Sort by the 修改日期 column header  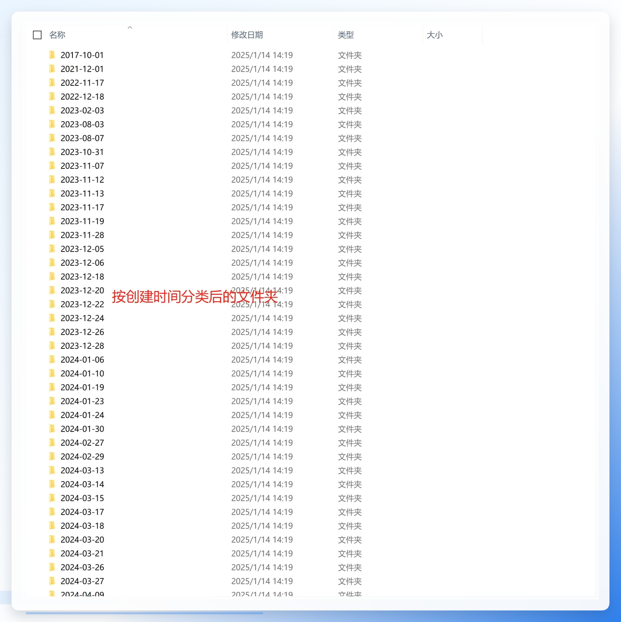tap(247, 35)
